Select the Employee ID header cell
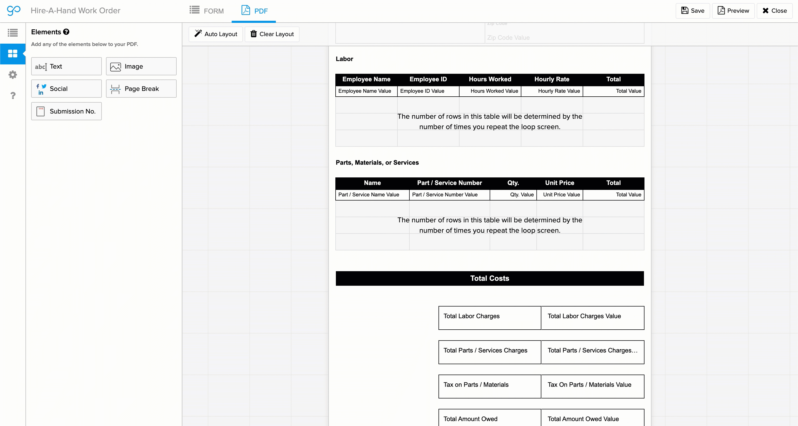The image size is (798, 426). tap(428, 79)
